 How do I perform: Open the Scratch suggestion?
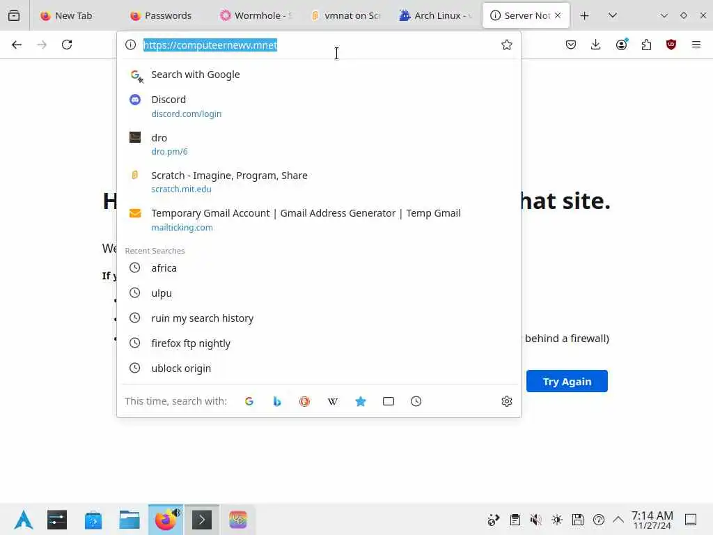[x=319, y=182]
